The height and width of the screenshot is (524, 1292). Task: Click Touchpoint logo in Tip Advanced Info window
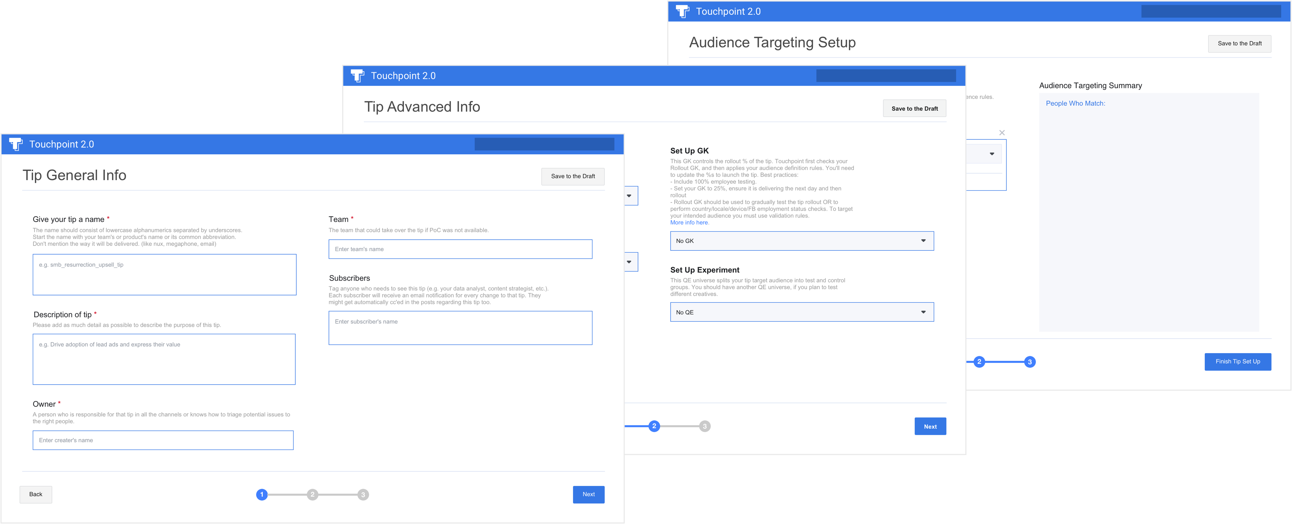[357, 76]
